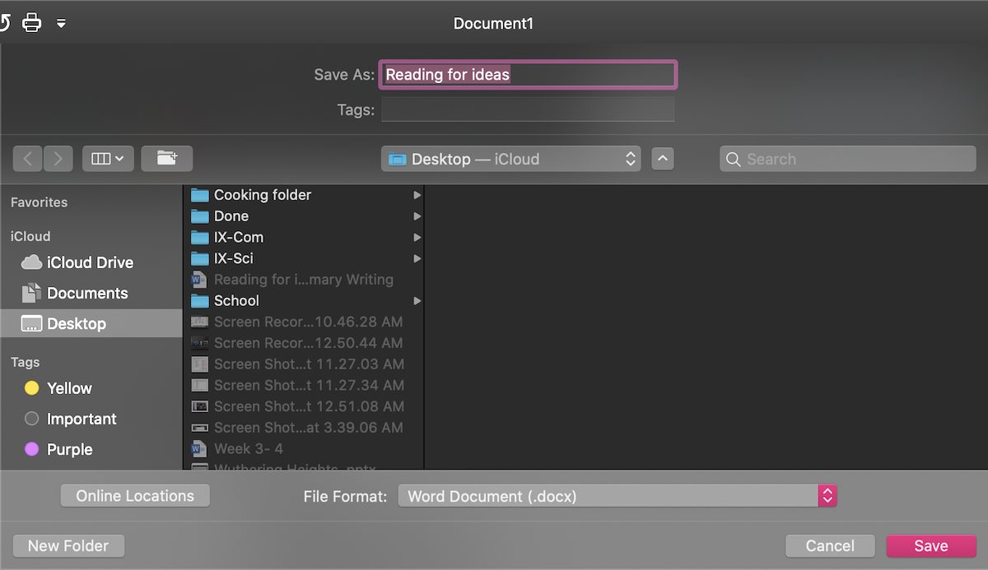
Task: Click the print icon in title bar
Action: pos(31,22)
